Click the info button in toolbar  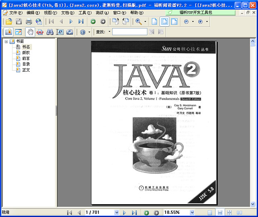(x=83, y=32)
